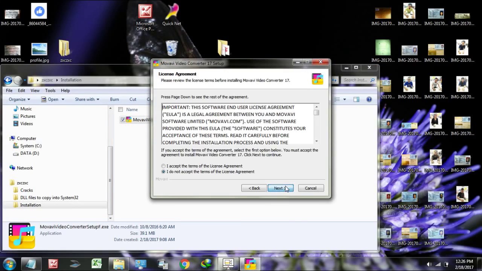
Task: Open System (C:) drive in navigation pane
Action: tap(31, 146)
